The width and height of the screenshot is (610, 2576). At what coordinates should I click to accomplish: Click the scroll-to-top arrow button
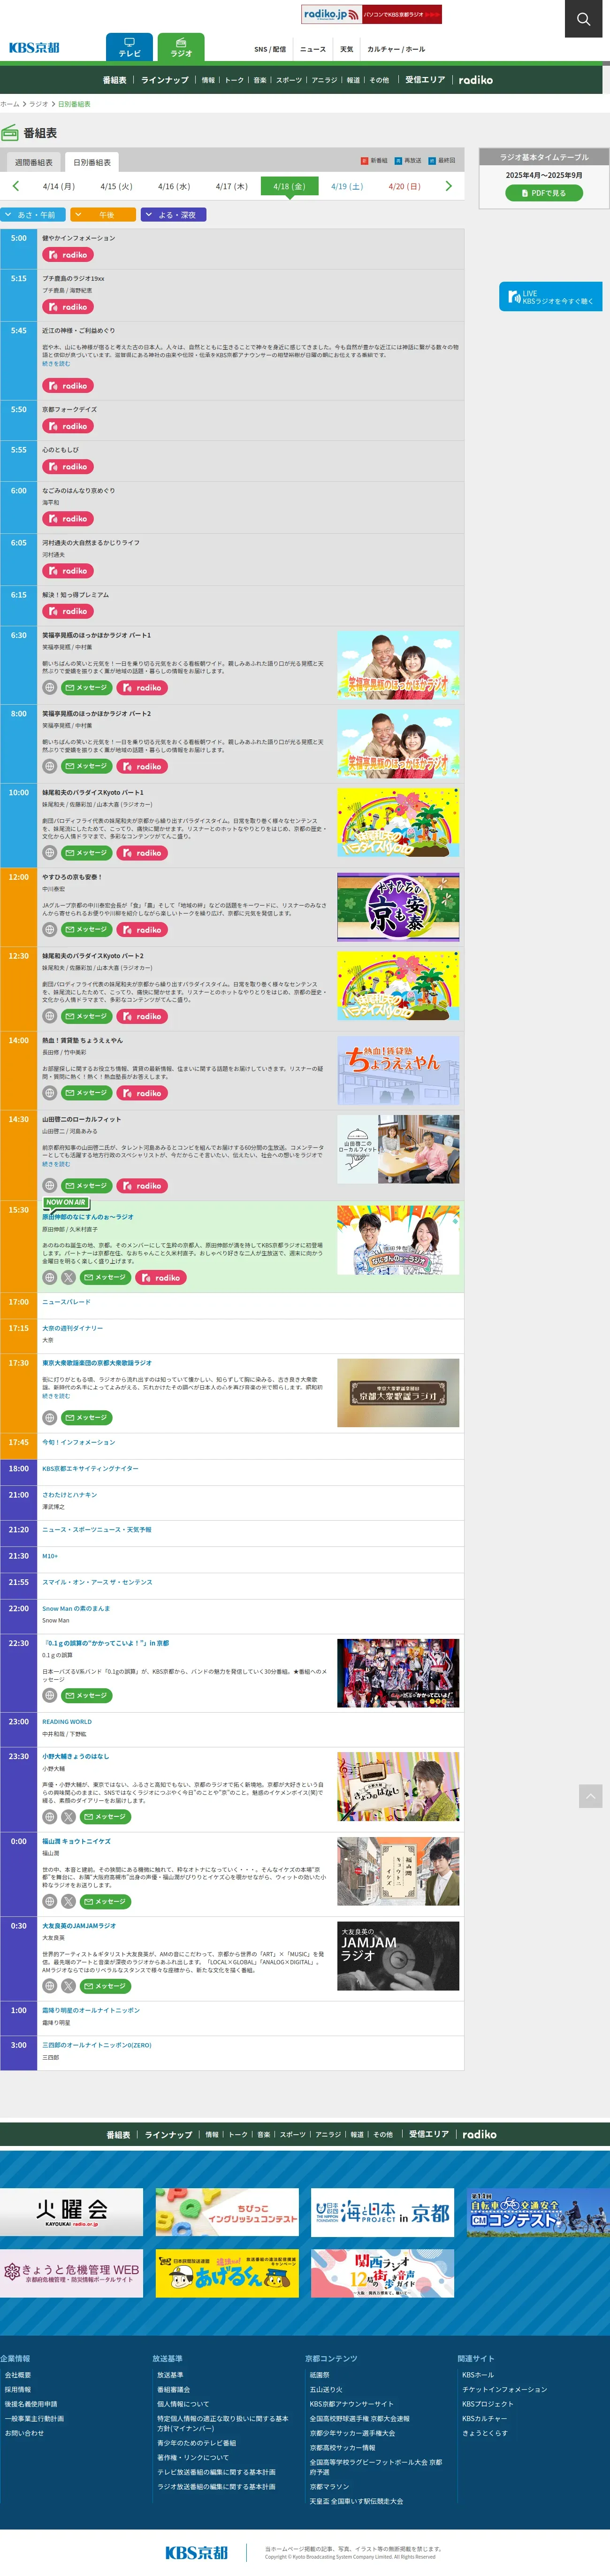[x=591, y=1797]
